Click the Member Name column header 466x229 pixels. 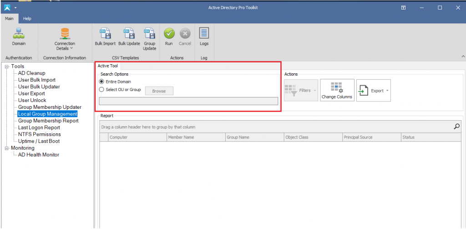[x=196, y=137]
